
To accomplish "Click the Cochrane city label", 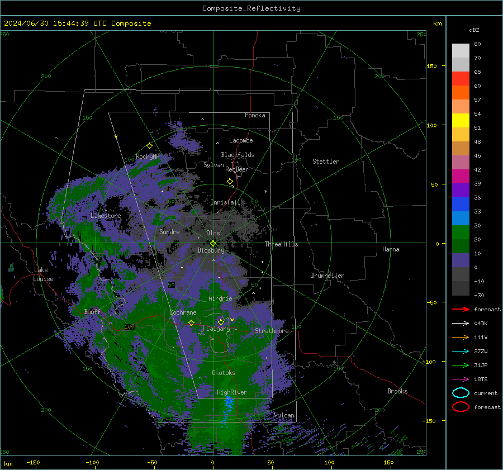I will (183, 312).
